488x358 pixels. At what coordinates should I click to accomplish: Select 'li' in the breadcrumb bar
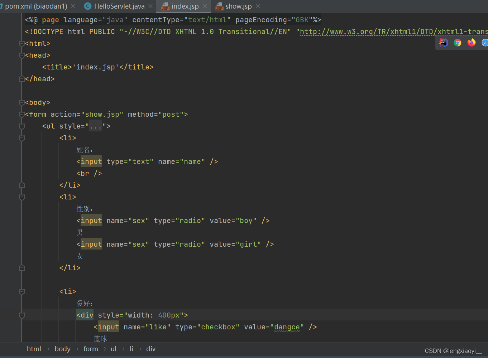click(x=131, y=349)
